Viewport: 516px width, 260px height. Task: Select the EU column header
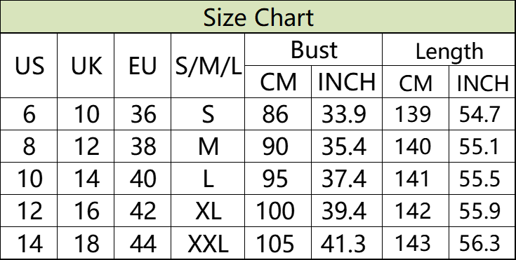coord(143,65)
